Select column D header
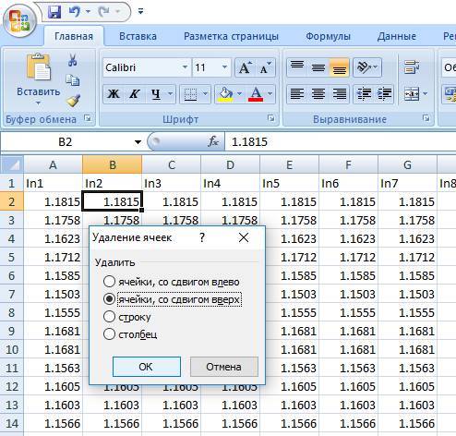456x436 pixels. point(230,164)
